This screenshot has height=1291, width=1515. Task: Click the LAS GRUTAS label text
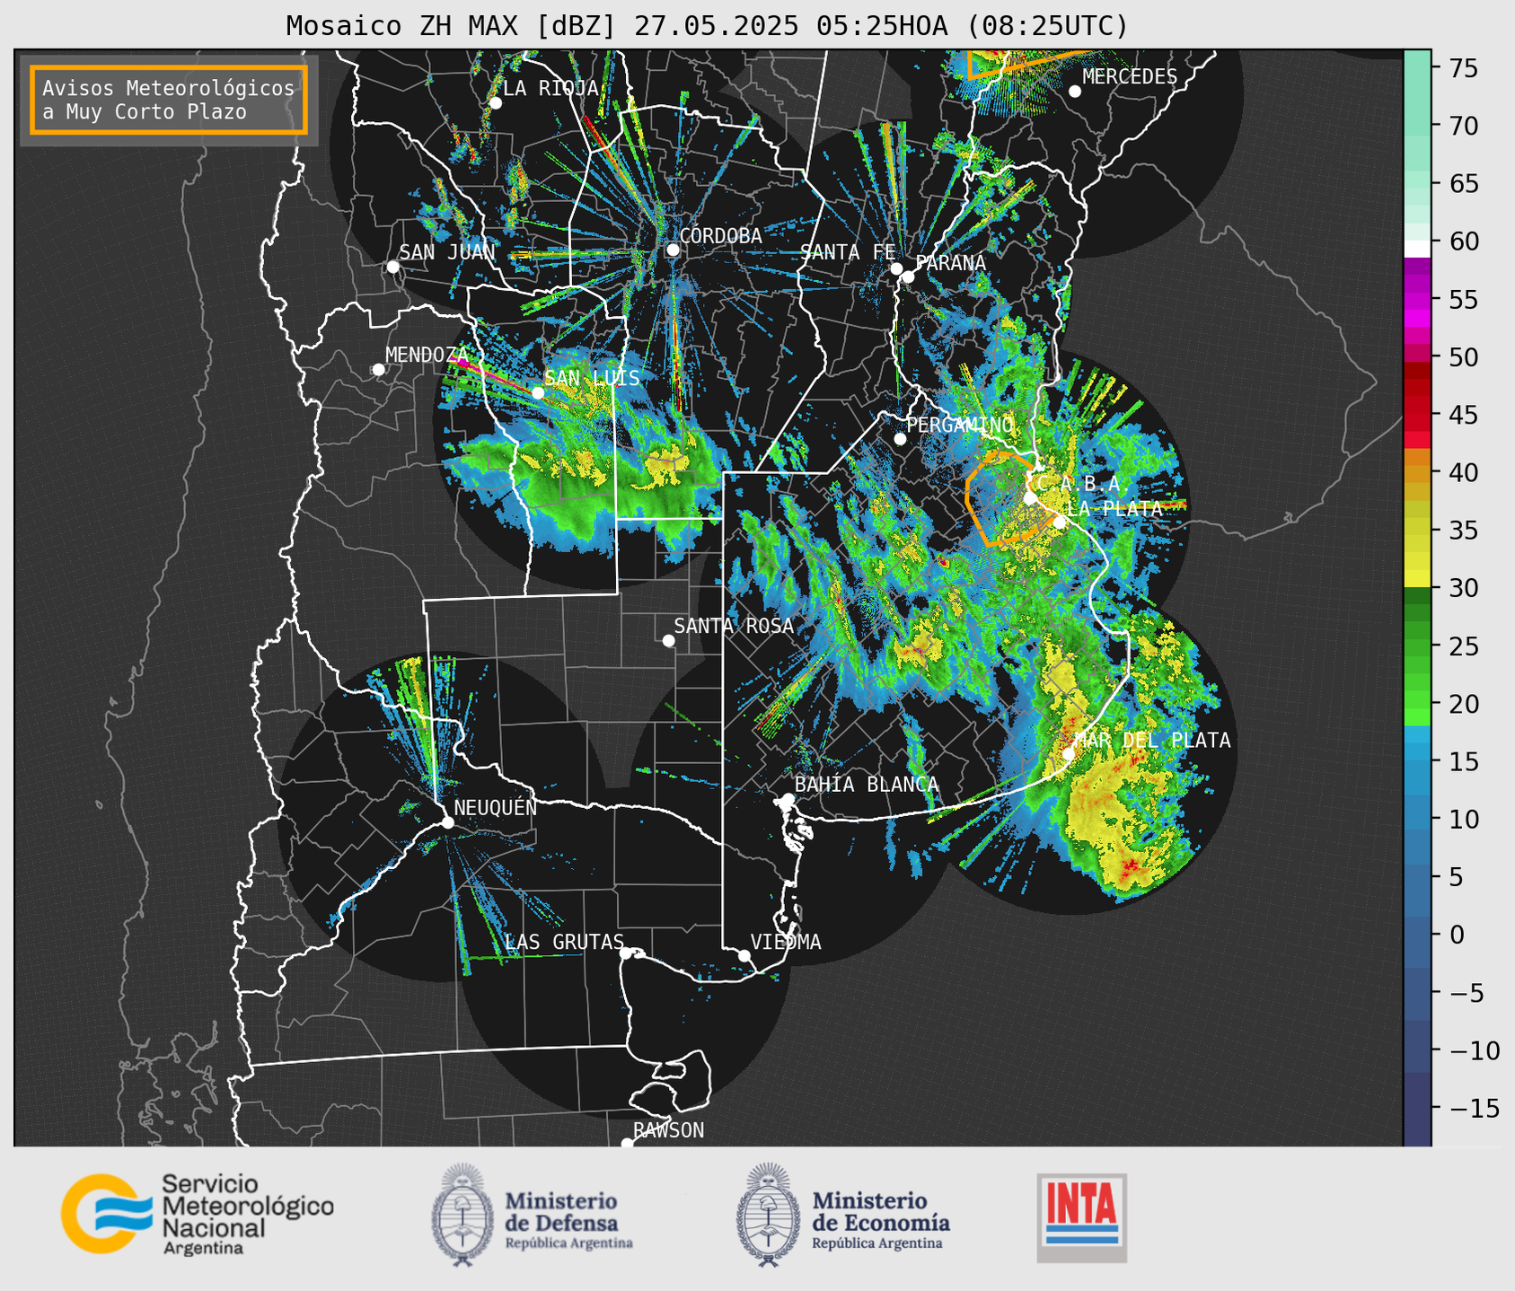564,942
